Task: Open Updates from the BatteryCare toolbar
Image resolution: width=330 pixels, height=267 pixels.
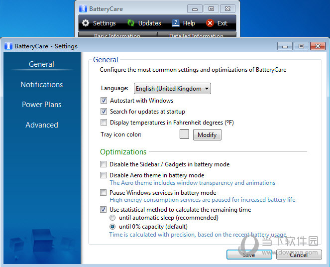Action: [144, 23]
